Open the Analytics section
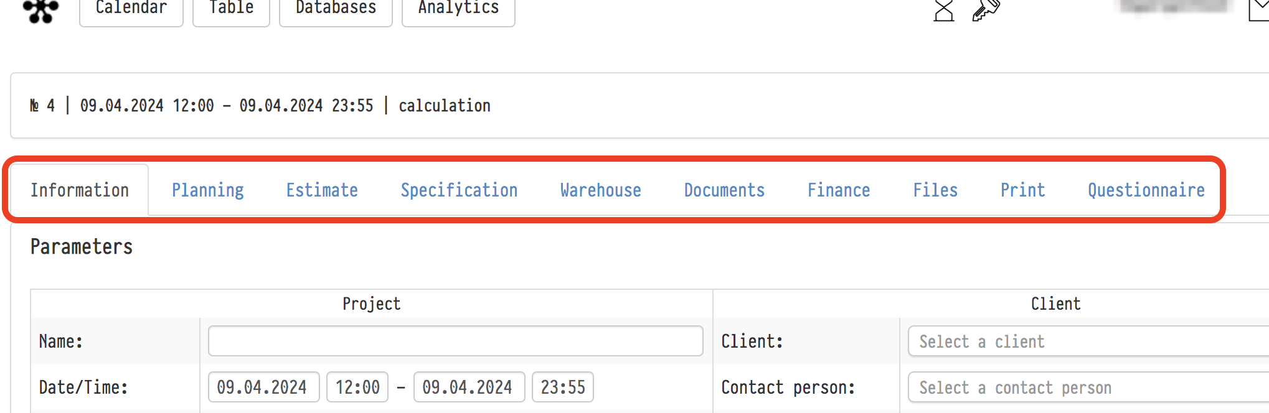The image size is (1269, 413). (458, 9)
